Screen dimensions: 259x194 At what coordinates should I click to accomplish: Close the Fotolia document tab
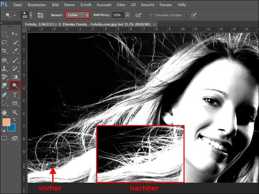[154, 24]
